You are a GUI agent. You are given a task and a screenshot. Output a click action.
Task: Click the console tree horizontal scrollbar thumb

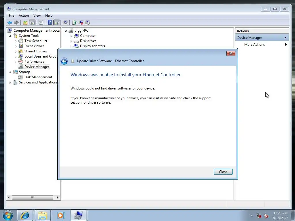(x=32, y=197)
